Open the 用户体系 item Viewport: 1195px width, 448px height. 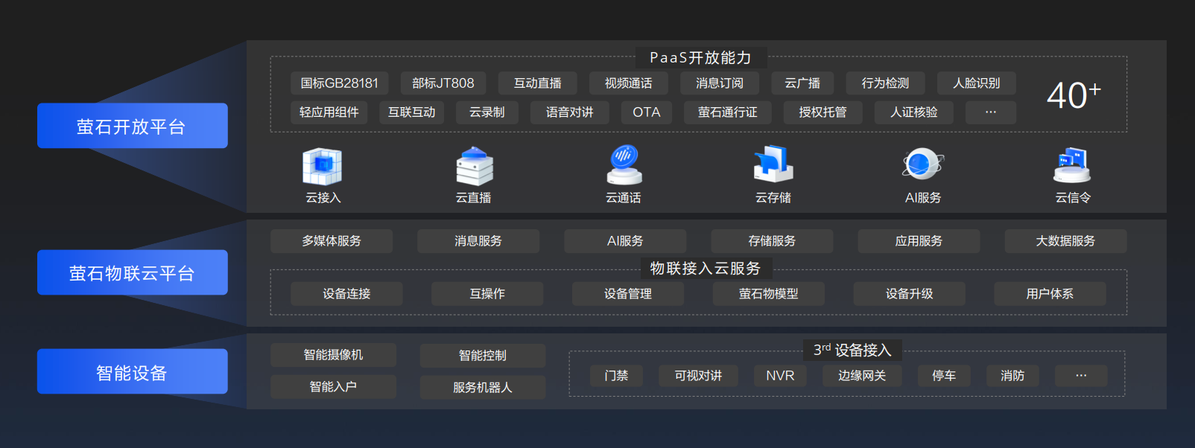pos(1050,294)
